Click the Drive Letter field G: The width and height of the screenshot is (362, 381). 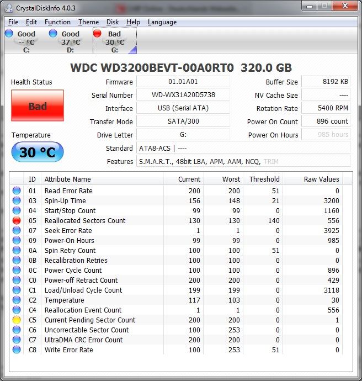[x=183, y=134]
